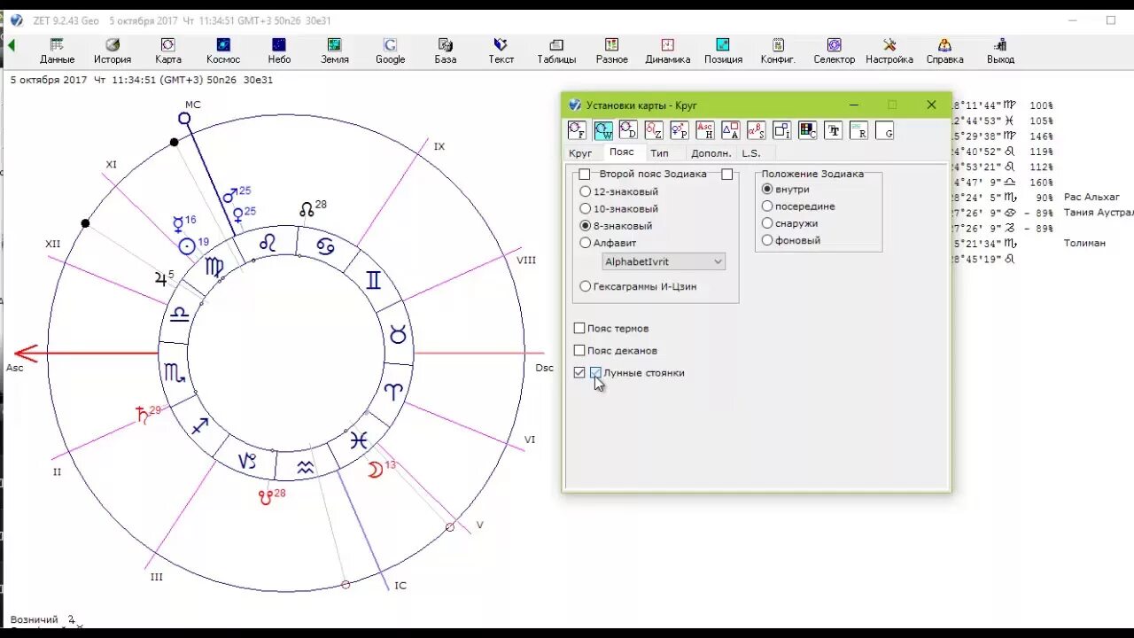Viewport: 1134px width, 638px height.
Task: Click the Рас Альхаг star name
Action: pyautogui.click(x=1091, y=198)
